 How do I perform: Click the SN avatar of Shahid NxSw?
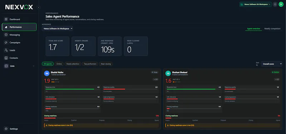click(47, 73)
